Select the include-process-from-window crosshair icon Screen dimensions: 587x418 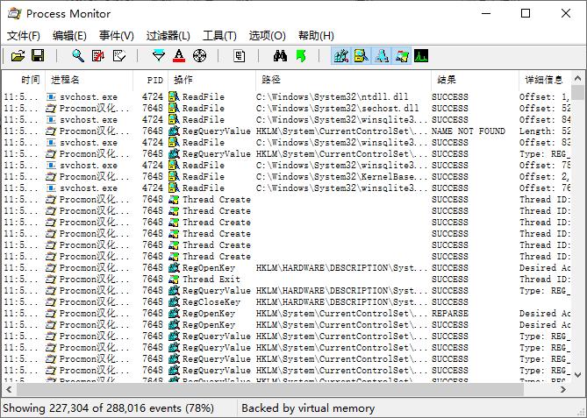[x=199, y=56]
